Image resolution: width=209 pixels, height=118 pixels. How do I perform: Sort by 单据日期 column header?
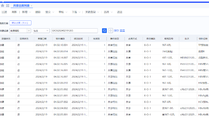pos(42,39)
